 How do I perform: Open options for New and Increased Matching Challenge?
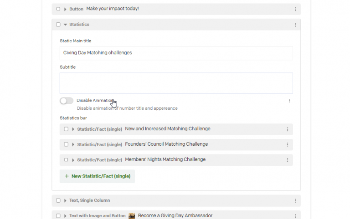pos(287,129)
